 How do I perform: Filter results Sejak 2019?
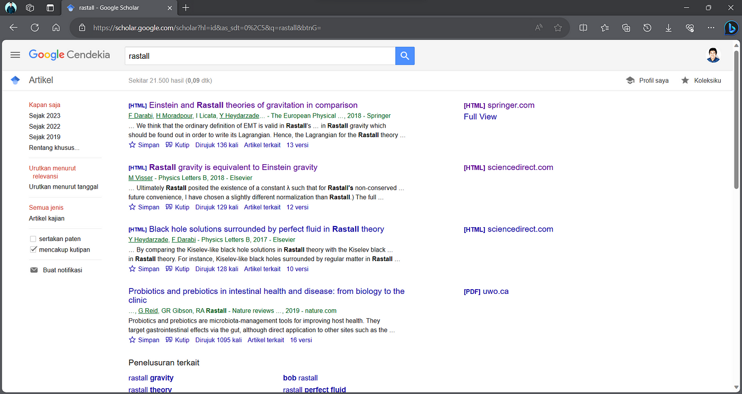pyautogui.click(x=45, y=137)
